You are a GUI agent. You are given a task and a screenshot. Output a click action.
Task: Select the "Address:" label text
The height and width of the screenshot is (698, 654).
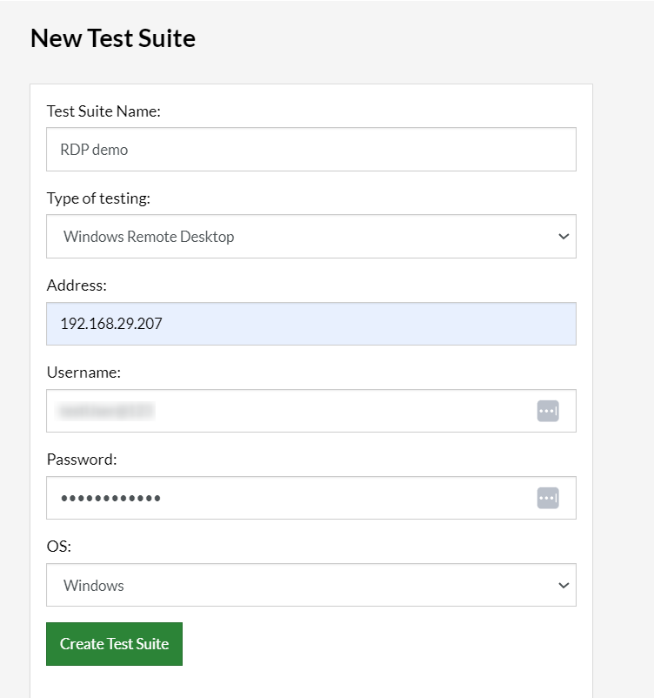coord(77,285)
